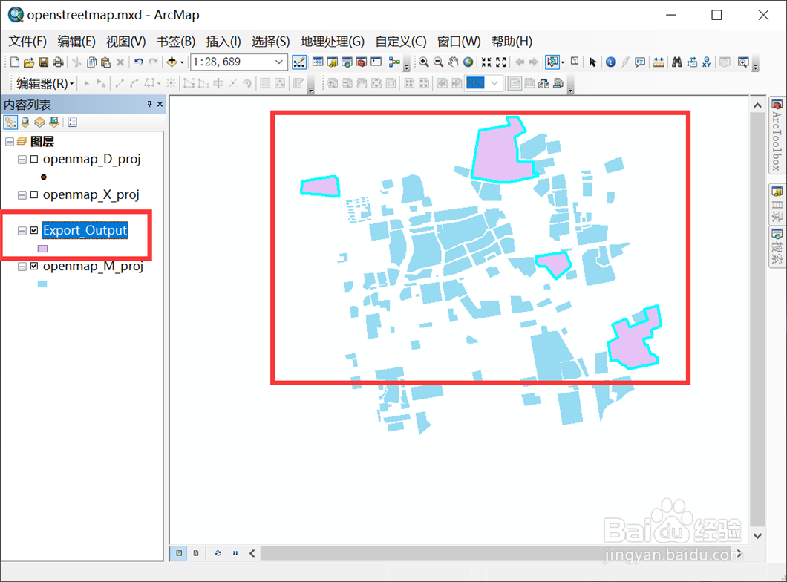Open the Table of Contents window icon
The height and width of the screenshot is (582, 787).
coord(318,62)
